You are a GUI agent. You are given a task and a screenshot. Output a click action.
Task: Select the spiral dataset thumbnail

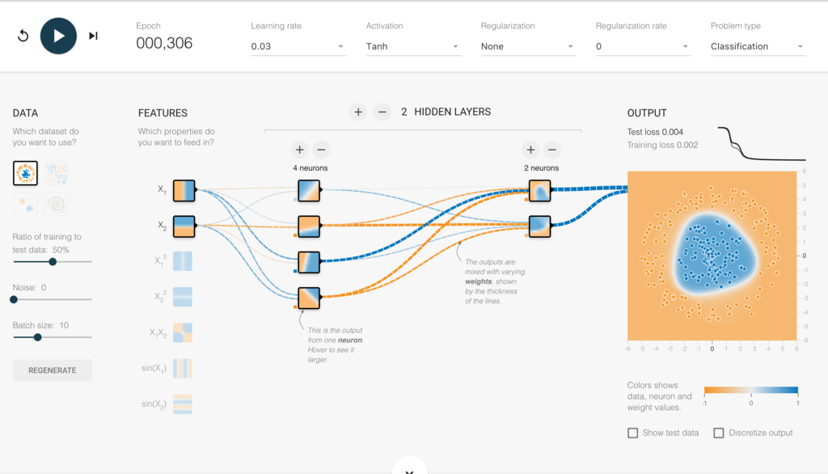tap(57, 205)
